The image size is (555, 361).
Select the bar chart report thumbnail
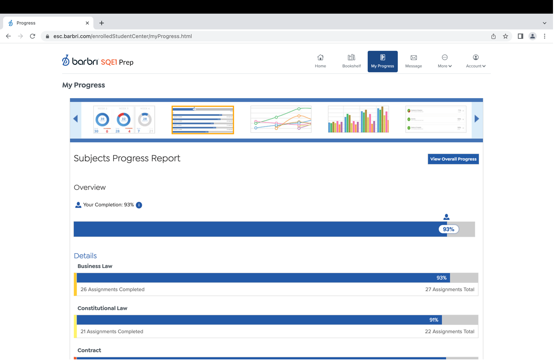[x=358, y=119]
